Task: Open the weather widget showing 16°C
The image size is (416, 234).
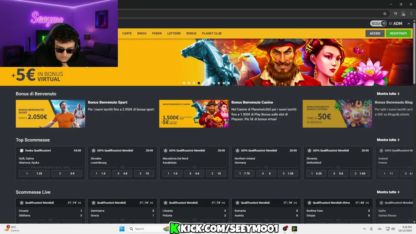Action: (x=11, y=228)
